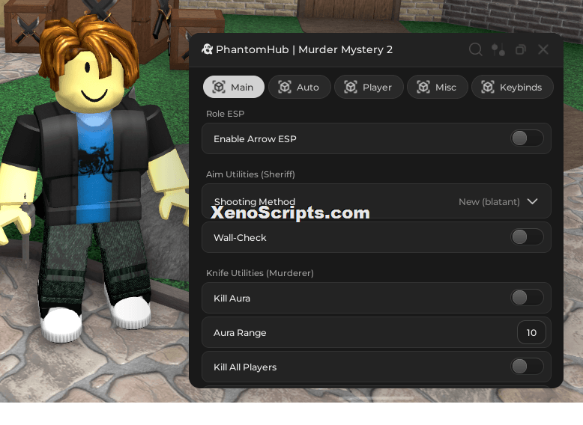
Task: Open the Player tab
Action: click(369, 88)
